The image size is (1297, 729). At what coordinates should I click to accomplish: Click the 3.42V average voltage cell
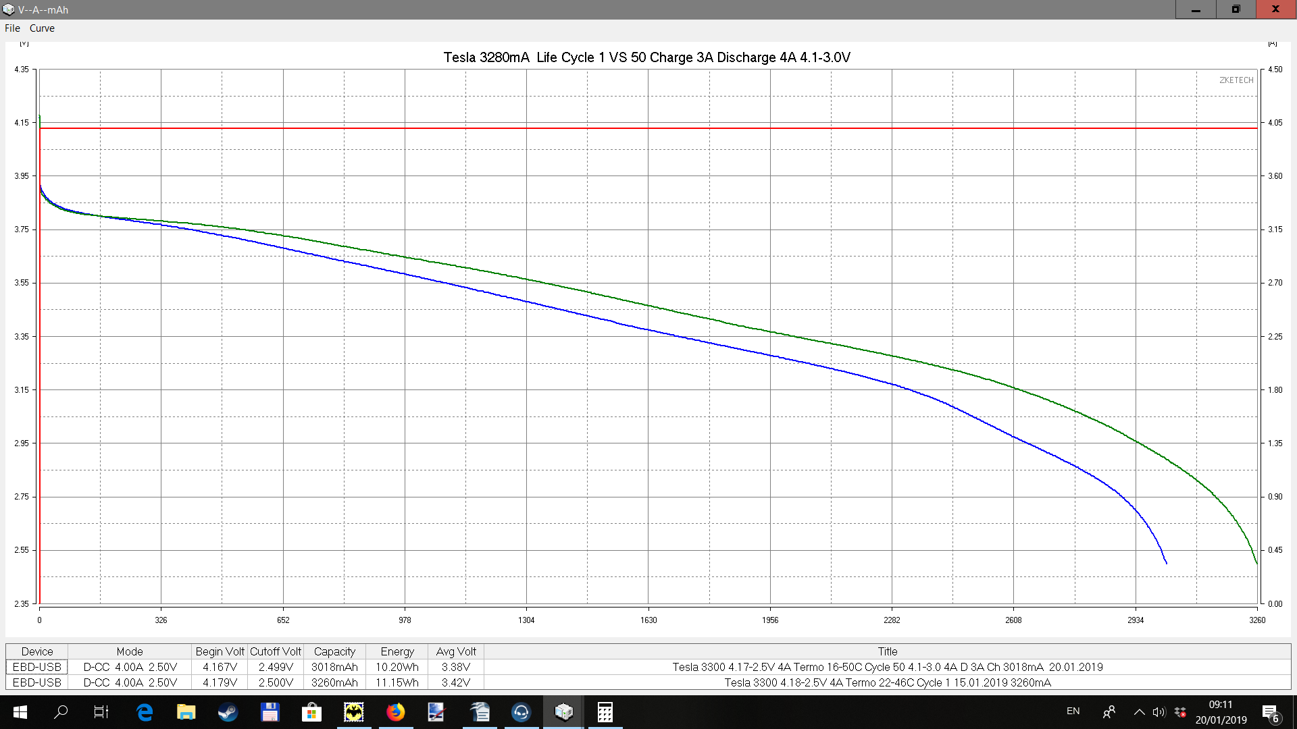[456, 682]
